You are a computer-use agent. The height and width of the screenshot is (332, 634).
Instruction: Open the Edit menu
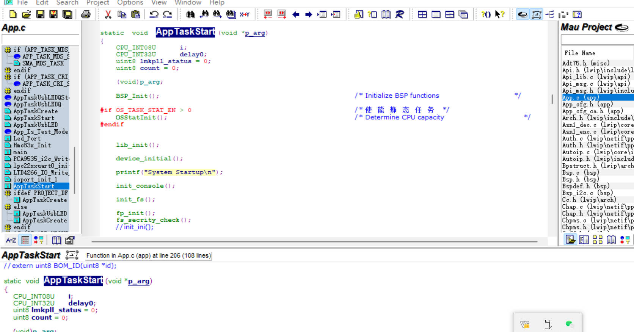42,3
